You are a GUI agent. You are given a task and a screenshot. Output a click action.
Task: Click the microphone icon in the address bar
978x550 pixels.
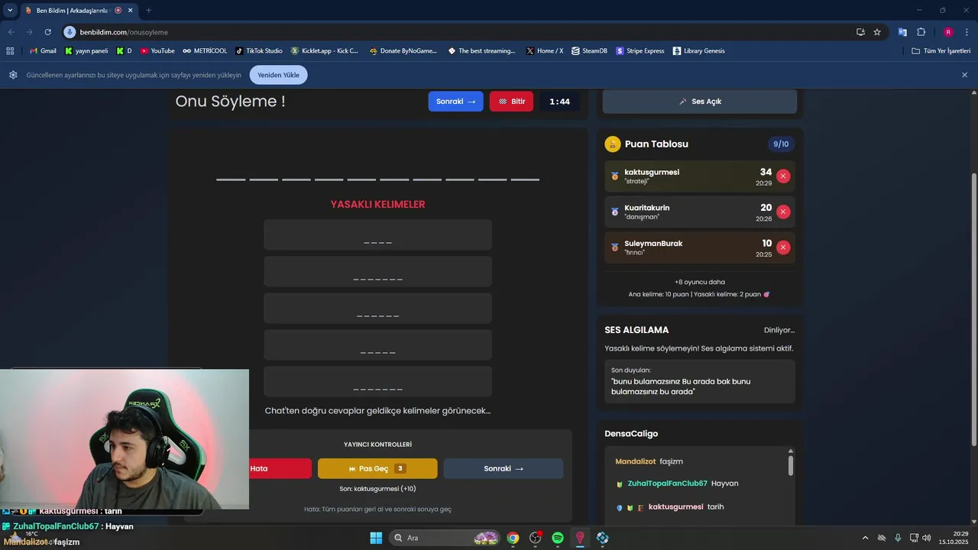pyautogui.click(x=70, y=32)
